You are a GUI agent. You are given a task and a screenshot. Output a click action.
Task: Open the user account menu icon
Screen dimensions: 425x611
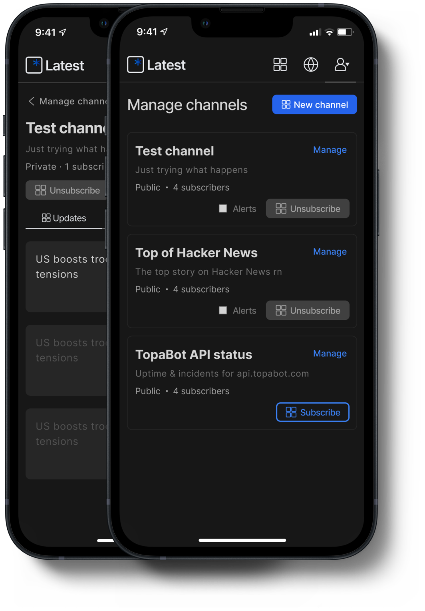pos(342,64)
